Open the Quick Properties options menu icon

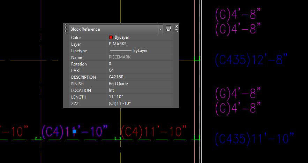(176, 30)
